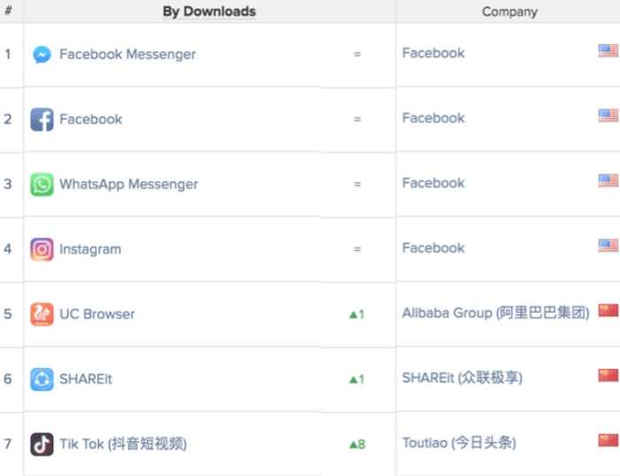
Task: Open the SHAREit app name link
Action: (x=86, y=379)
